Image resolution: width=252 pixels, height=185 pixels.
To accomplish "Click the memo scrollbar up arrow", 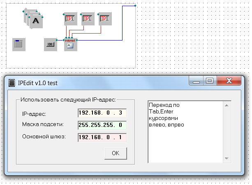I will click(226, 105).
